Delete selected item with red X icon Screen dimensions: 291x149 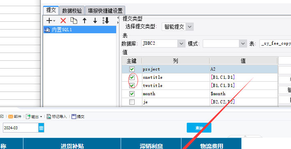click(63, 21)
